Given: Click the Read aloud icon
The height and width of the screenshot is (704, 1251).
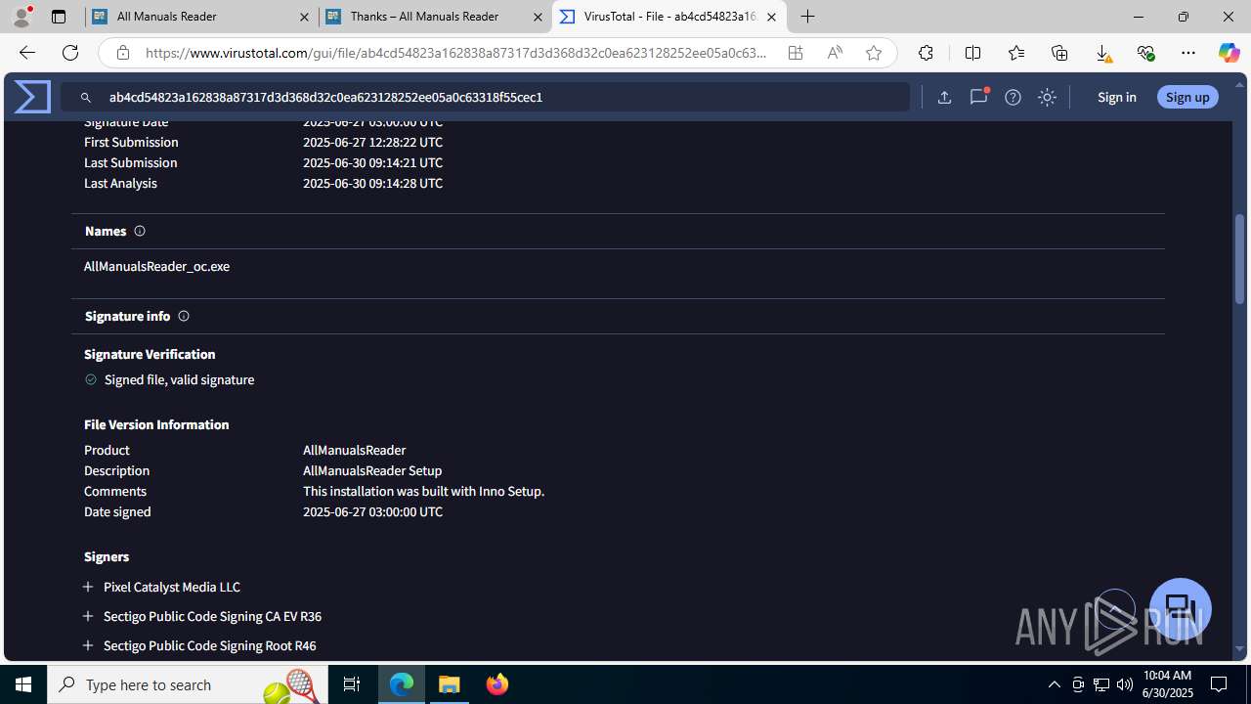Looking at the screenshot, I should point(835,53).
